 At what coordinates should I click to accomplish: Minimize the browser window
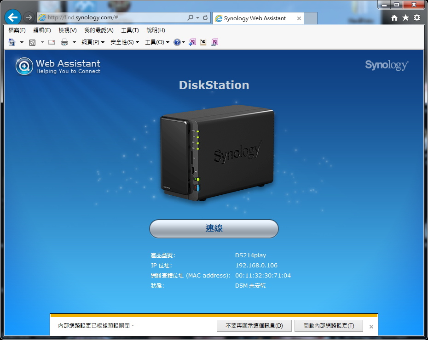tap(384, 5)
